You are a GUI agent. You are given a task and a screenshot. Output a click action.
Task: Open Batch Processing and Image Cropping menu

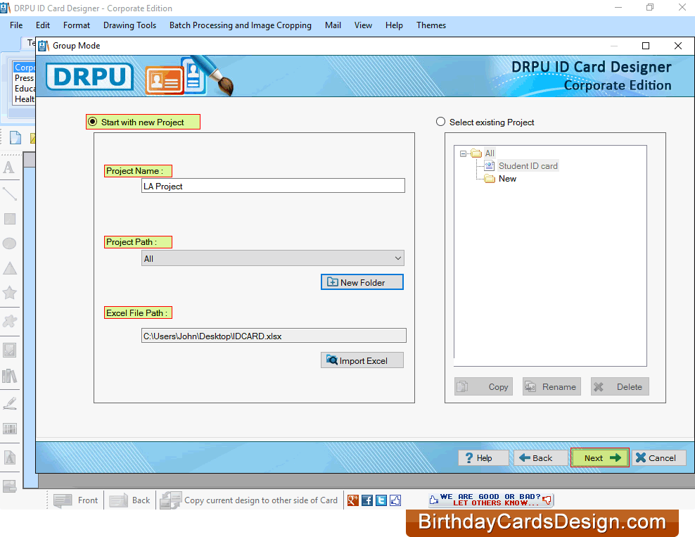pos(241,25)
